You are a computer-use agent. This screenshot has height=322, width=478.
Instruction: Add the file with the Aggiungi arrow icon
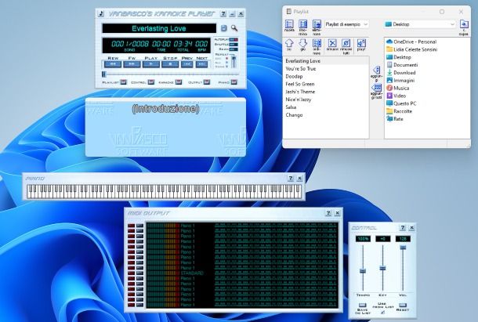click(376, 74)
